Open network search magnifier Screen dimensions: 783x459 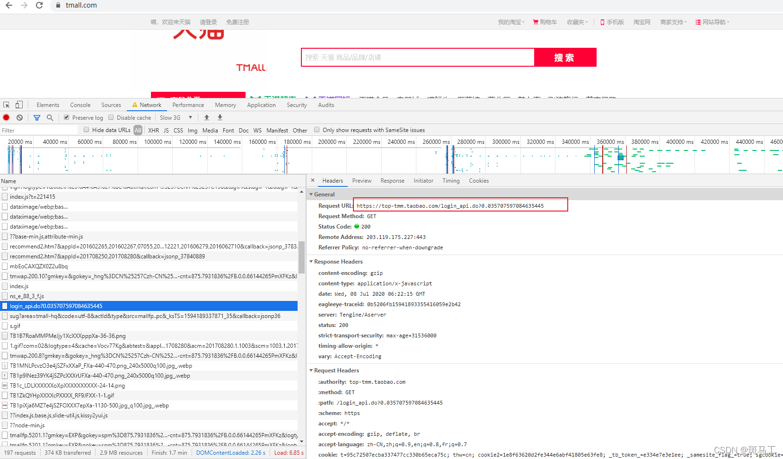(50, 117)
